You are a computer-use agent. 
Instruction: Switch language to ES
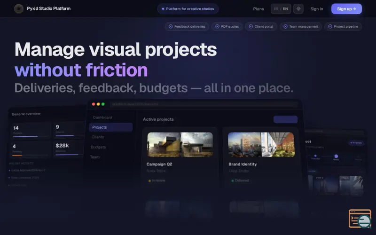click(276, 9)
